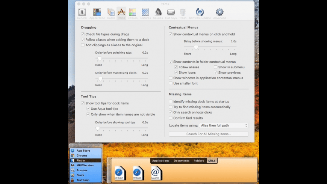
Task: Switch to the Applications dock tab
Action: 160,161
